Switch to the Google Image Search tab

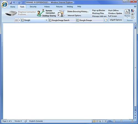tap(62, 20)
